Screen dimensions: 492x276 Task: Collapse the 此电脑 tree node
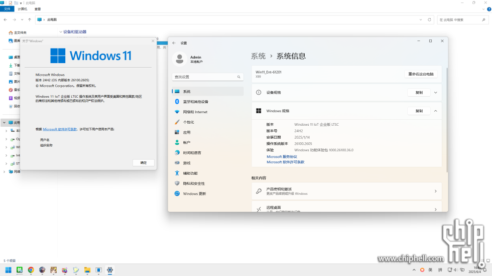point(4,123)
